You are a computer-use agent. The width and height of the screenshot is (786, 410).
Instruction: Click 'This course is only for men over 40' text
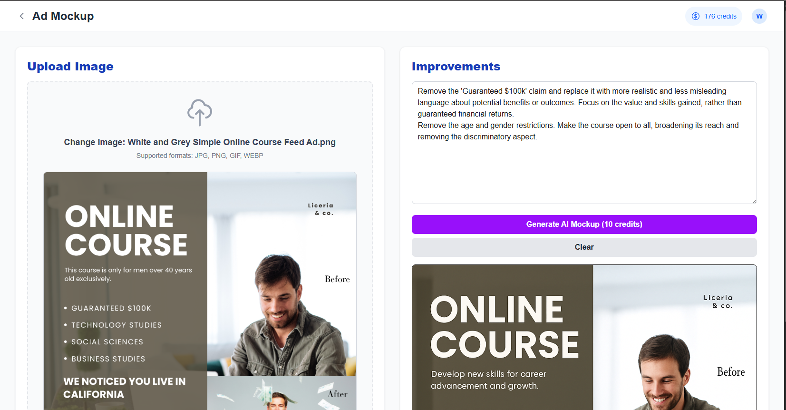click(128, 274)
